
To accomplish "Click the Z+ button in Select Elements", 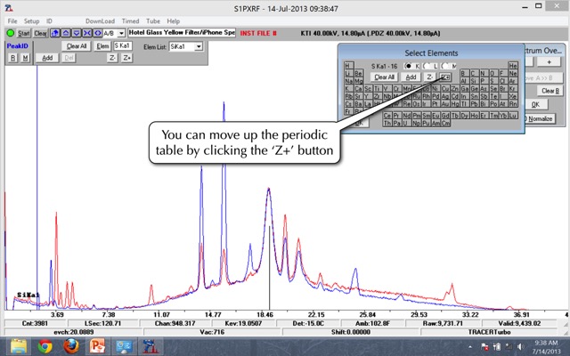I will point(444,77).
